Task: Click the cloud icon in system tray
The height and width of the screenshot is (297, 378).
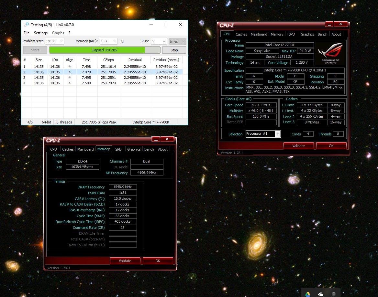Action: click(321, 294)
